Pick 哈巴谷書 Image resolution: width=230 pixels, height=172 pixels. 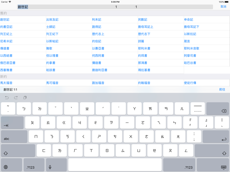pos(190,63)
